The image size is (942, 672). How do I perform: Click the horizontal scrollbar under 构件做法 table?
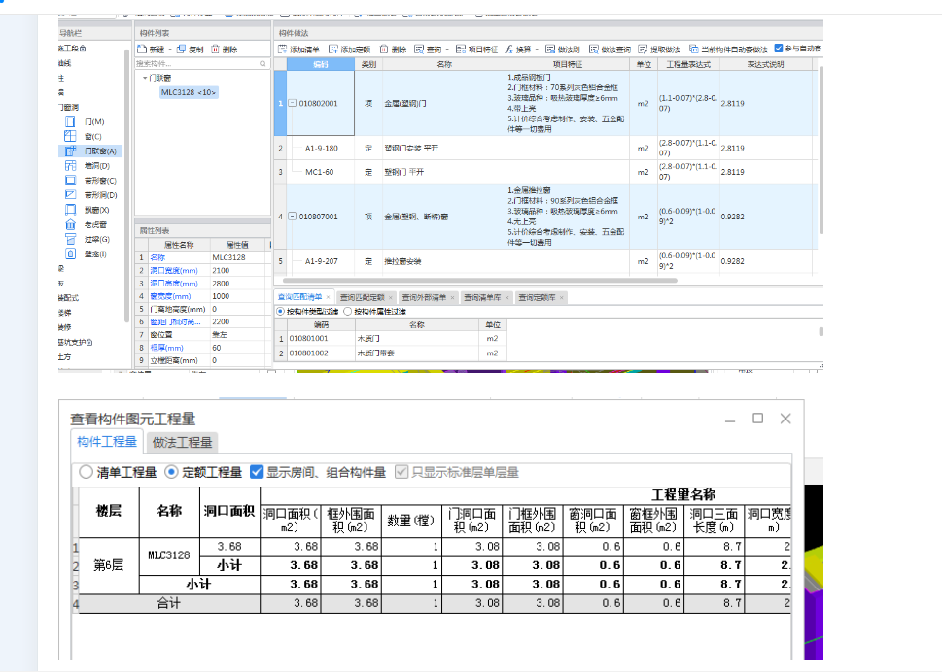(479, 281)
